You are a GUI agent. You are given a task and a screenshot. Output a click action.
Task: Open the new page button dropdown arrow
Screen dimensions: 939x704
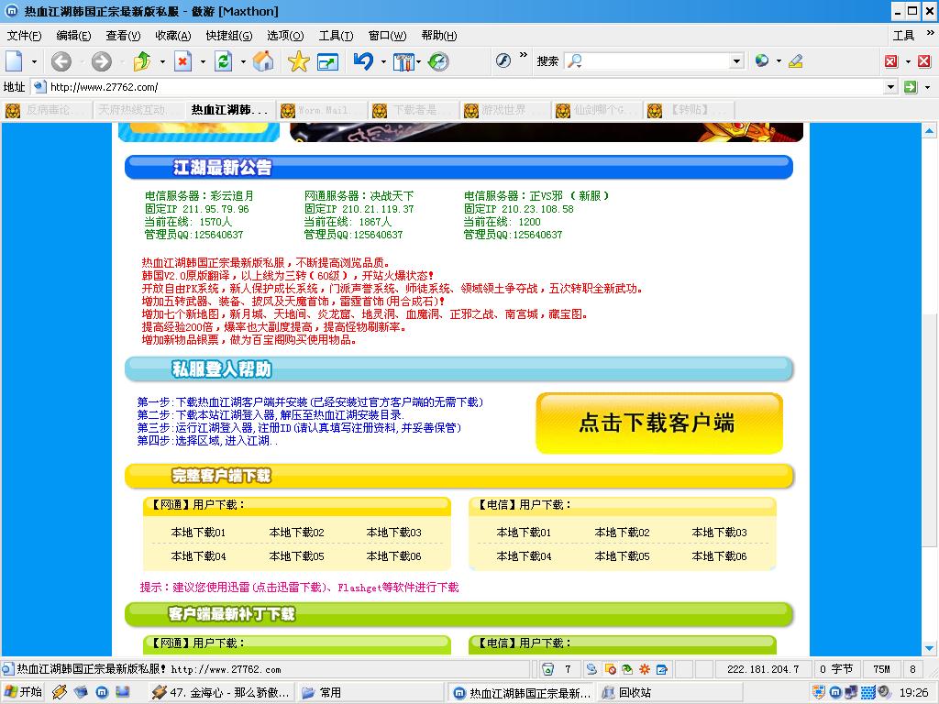(34, 61)
